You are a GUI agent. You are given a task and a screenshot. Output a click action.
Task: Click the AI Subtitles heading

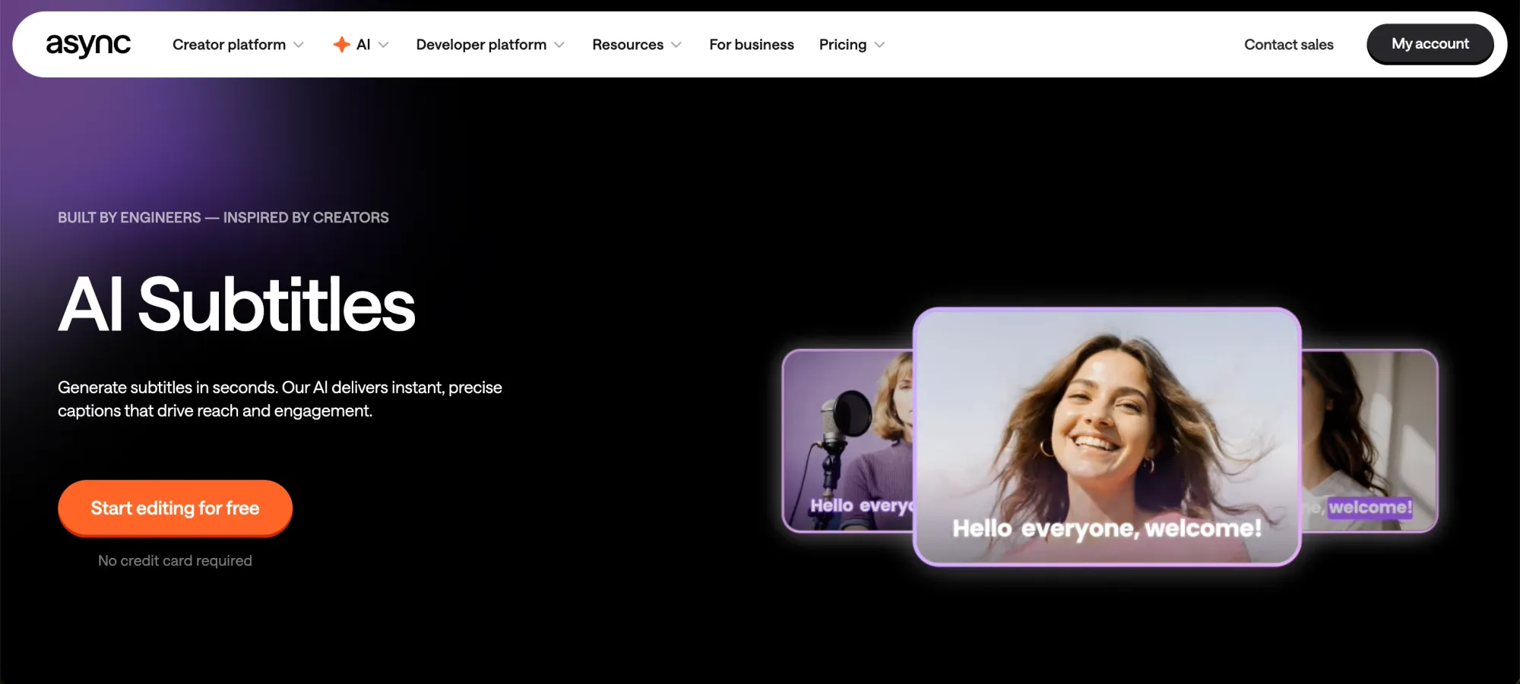[236, 305]
